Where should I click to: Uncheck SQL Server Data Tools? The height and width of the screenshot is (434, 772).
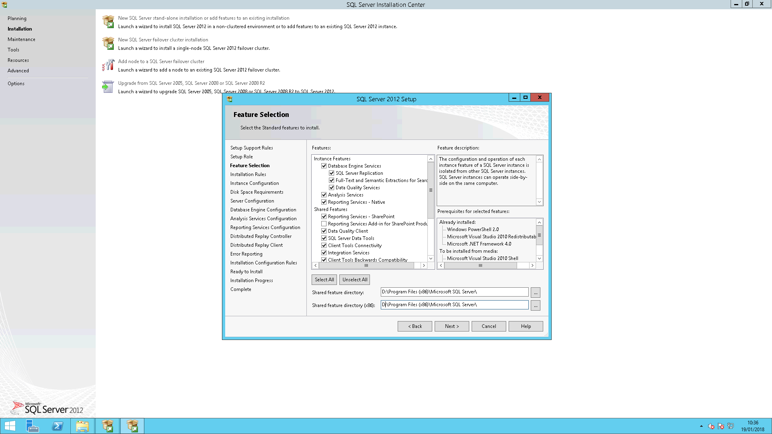tap(324, 238)
